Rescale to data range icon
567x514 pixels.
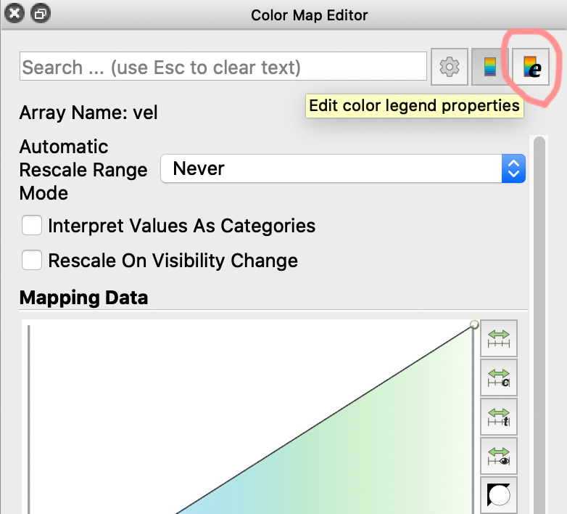click(499, 338)
